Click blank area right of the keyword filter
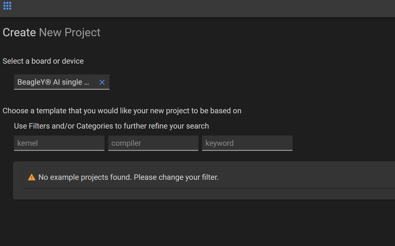Screen dimensions: 395x246 click(x=344, y=143)
